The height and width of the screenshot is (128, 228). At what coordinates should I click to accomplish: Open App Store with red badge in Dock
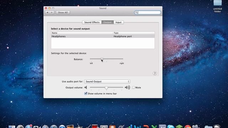[x=28, y=126]
